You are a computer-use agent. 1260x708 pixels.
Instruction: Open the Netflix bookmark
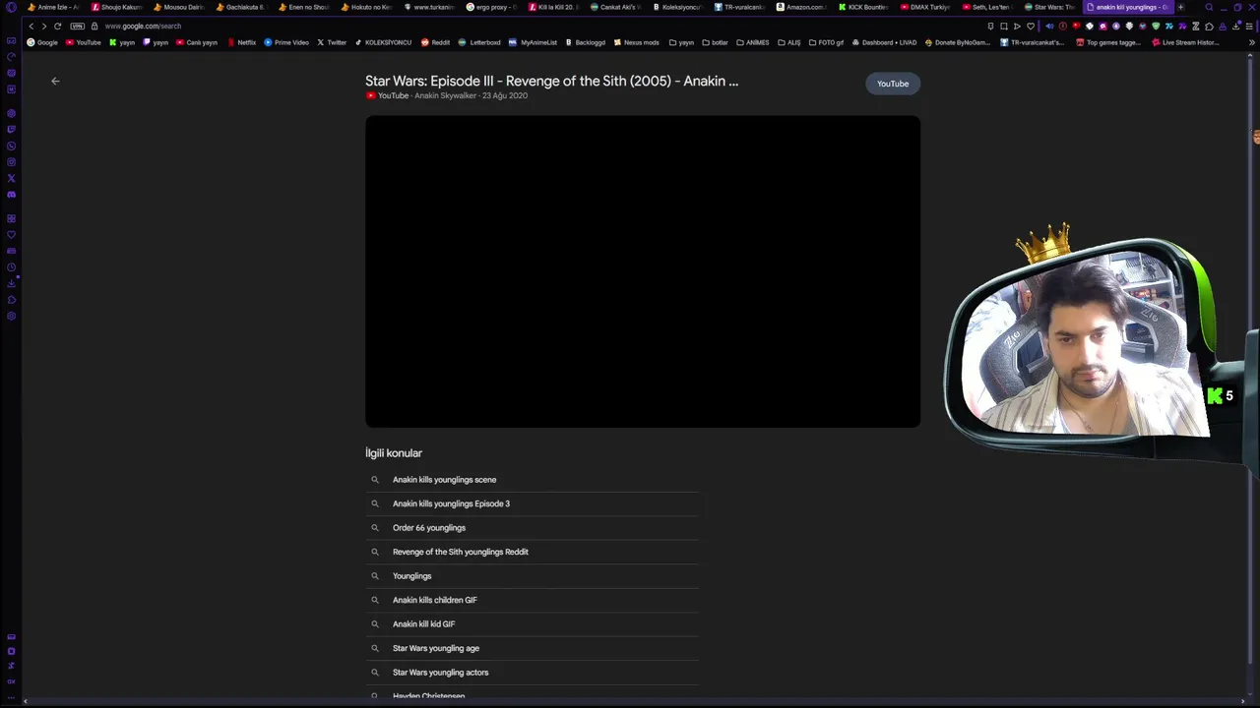pyautogui.click(x=241, y=42)
